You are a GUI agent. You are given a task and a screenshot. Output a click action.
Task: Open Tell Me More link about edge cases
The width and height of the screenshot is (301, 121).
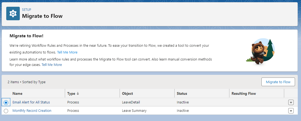tap(52, 65)
